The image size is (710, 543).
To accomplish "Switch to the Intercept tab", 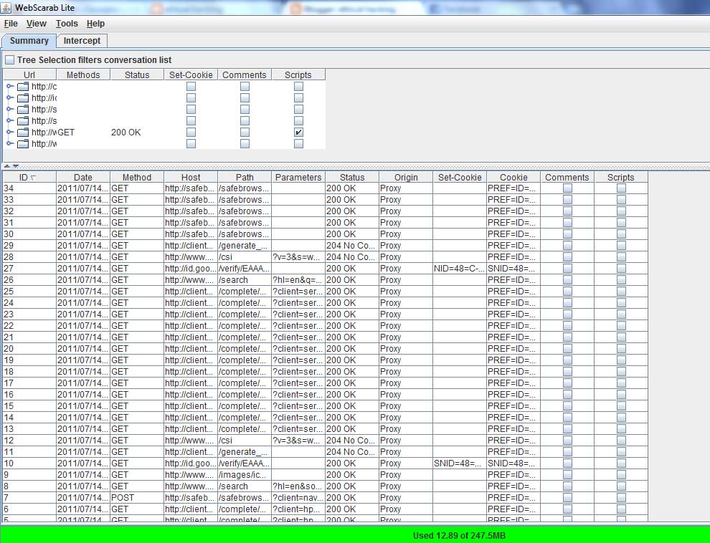I will click(x=82, y=41).
